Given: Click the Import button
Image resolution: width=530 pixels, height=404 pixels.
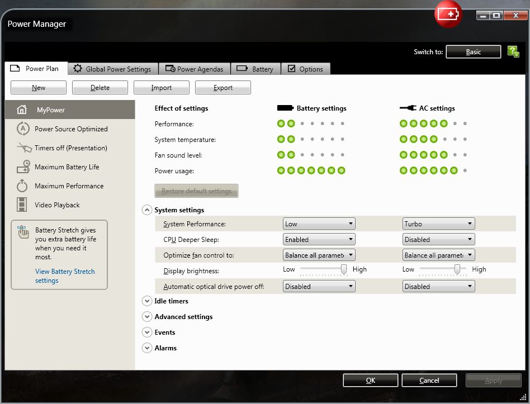Looking at the screenshot, I should pyautogui.click(x=162, y=88).
